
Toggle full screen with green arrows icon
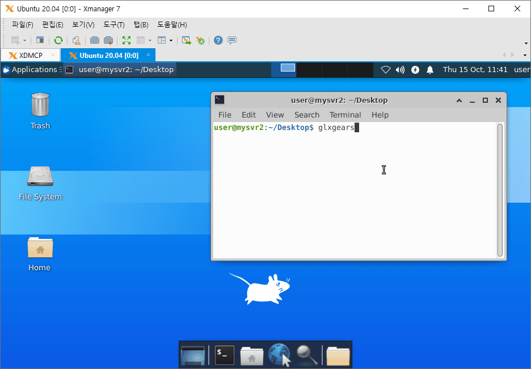[127, 40]
